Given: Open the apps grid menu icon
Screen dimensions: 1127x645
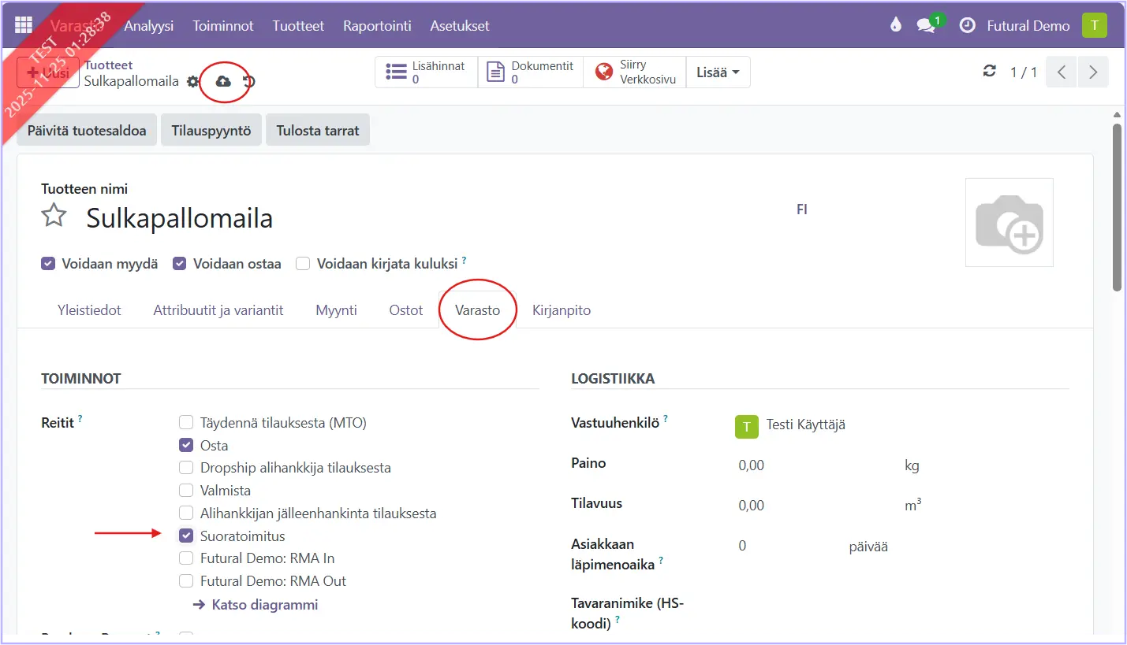Looking at the screenshot, I should click(24, 25).
